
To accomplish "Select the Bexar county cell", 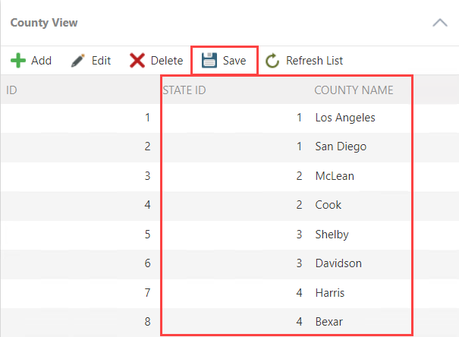I will click(x=329, y=322).
